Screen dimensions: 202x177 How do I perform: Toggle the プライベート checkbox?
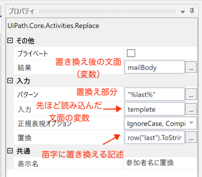pyautogui.click(x=131, y=53)
